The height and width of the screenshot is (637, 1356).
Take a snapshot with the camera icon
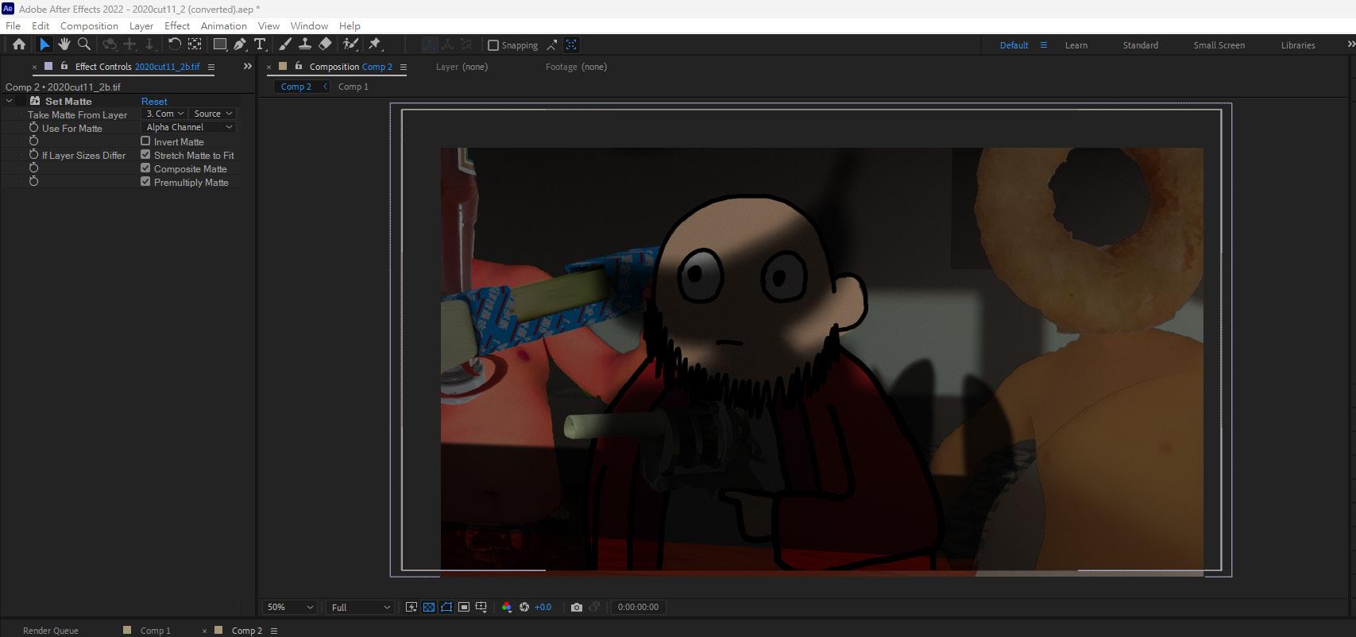tap(577, 607)
